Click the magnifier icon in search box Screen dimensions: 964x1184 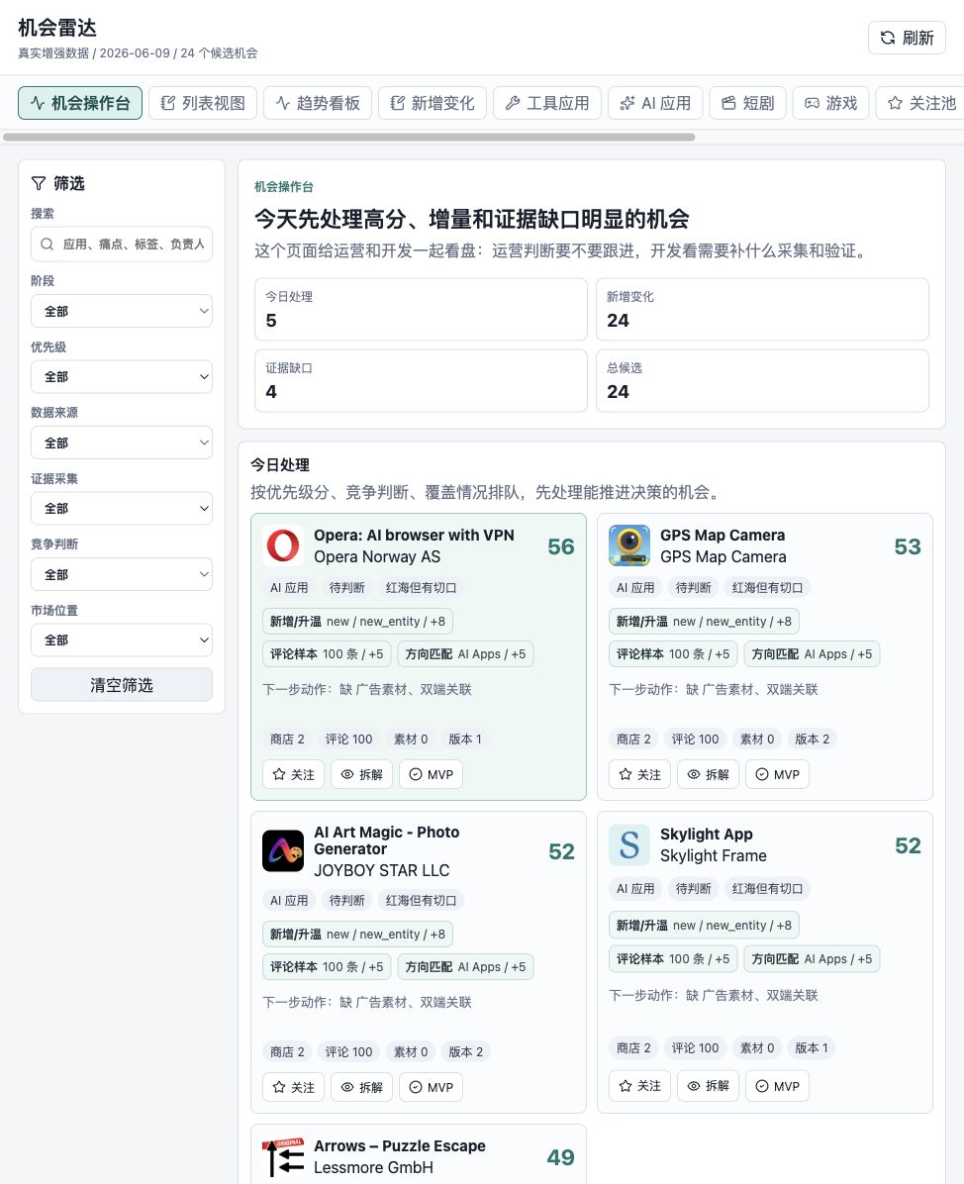pyautogui.click(x=47, y=244)
